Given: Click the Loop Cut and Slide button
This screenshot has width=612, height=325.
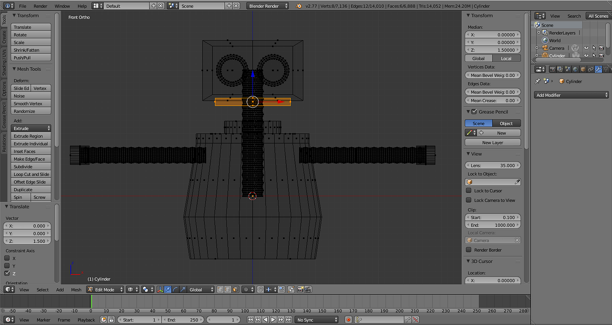Looking at the screenshot, I should tap(31, 174).
